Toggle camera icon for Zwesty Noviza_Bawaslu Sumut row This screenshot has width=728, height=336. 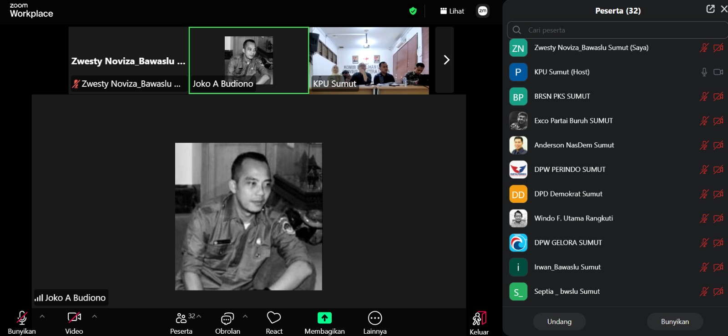pyautogui.click(x=718, y=48)
